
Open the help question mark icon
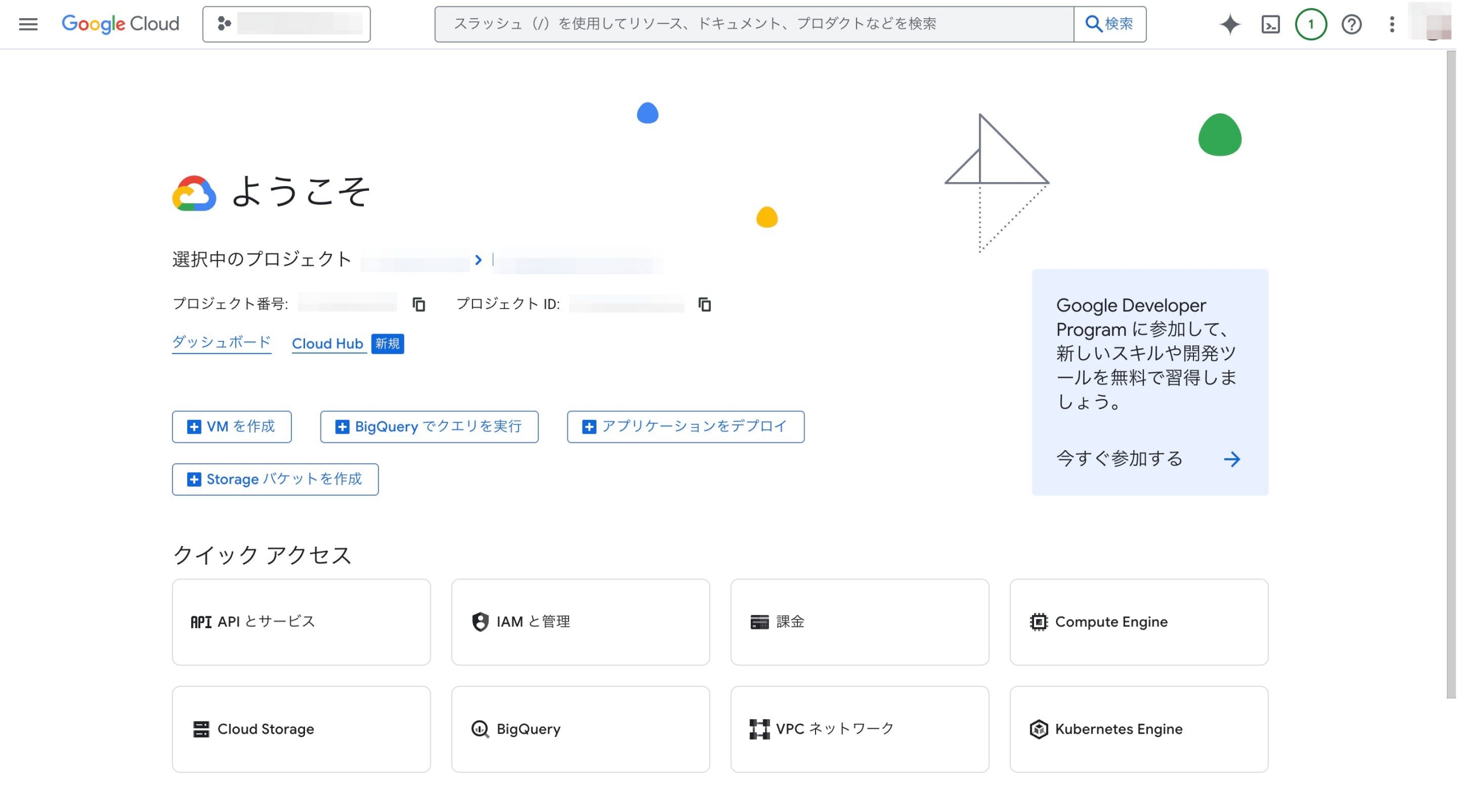point(1351,24)
